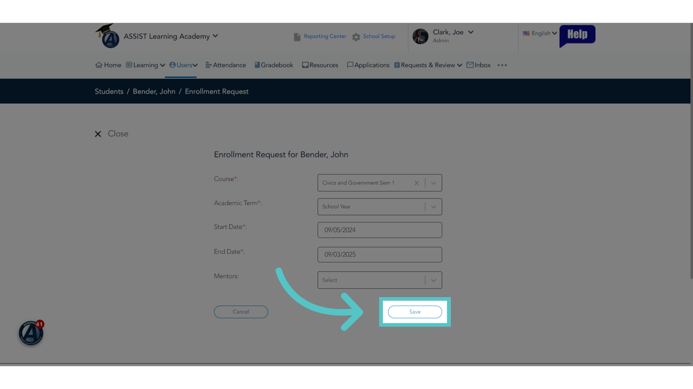Open the floating assistant badge with 41 notifications
The image size is (693, 389).
pyautogui.click(x=31, y=333)
